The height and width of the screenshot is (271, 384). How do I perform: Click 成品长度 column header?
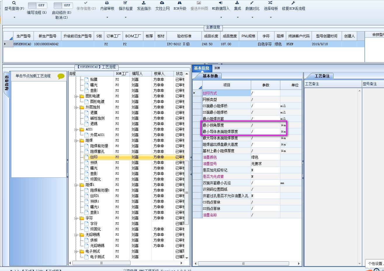(211, 36)
